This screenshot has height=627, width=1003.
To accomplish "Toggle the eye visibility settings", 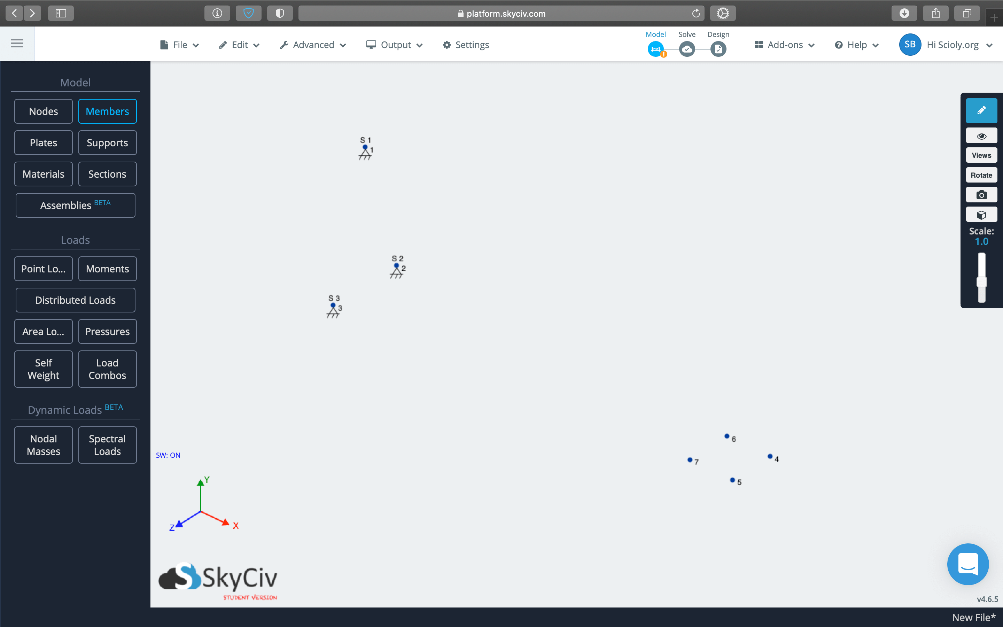I will click(981, 136).
